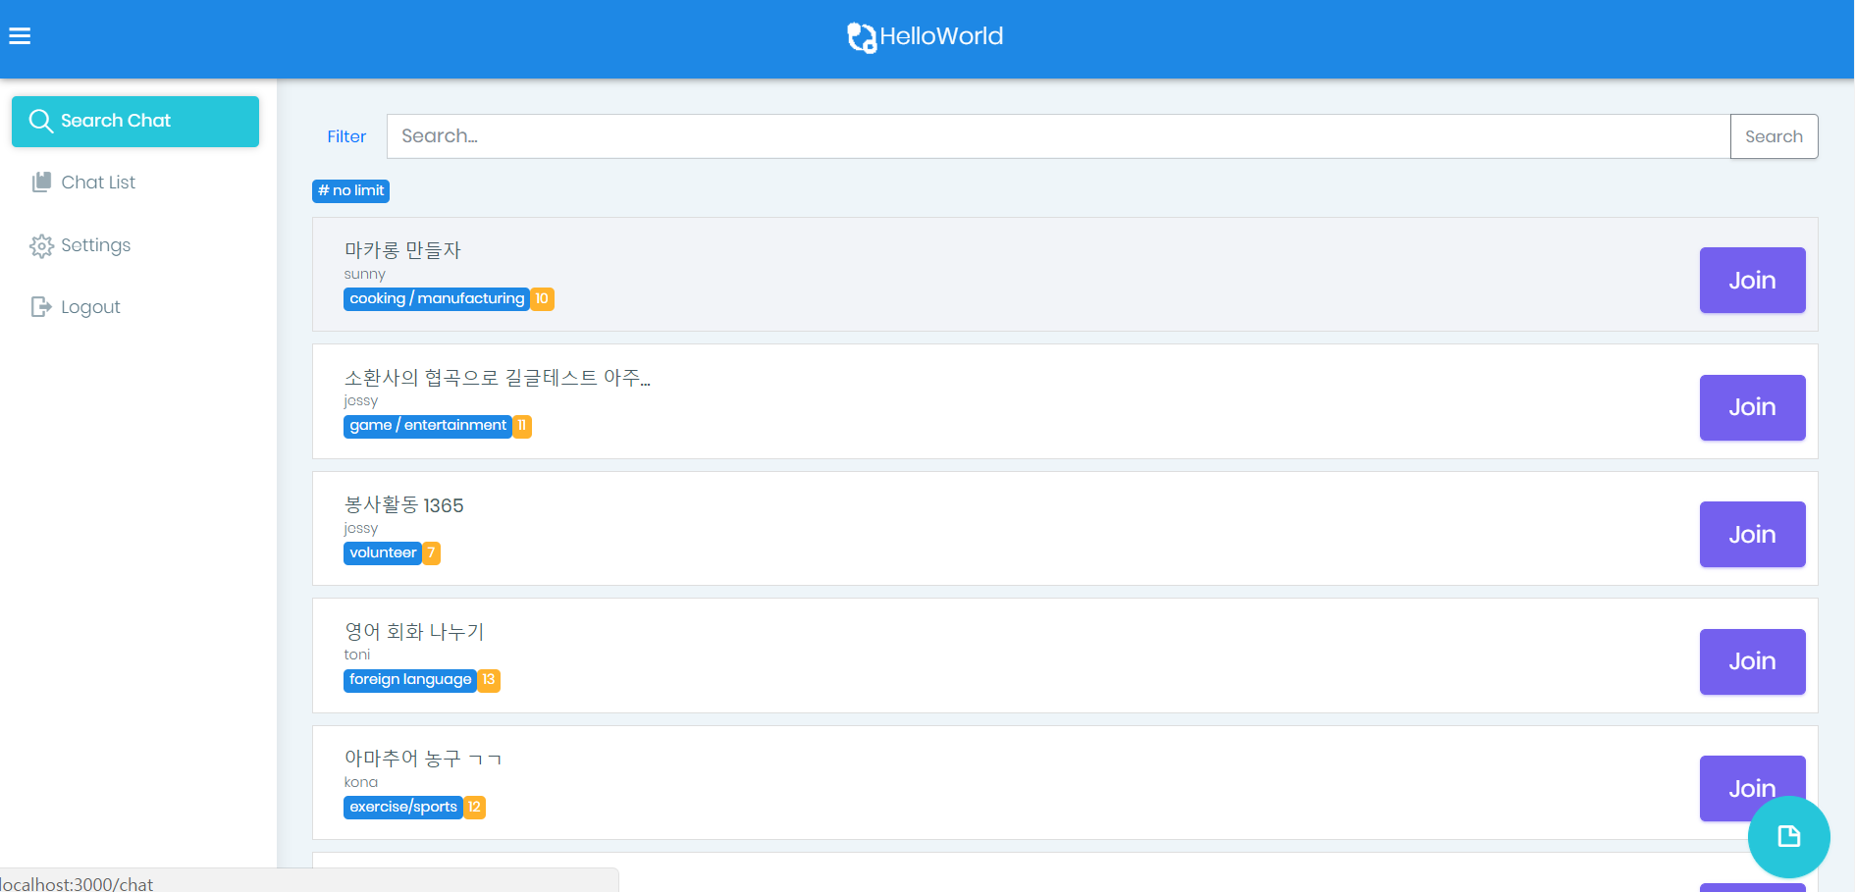1855x892 pixels.
Task: Join the 아마추어 농구 chat room
Action: tap(1752, 788)
